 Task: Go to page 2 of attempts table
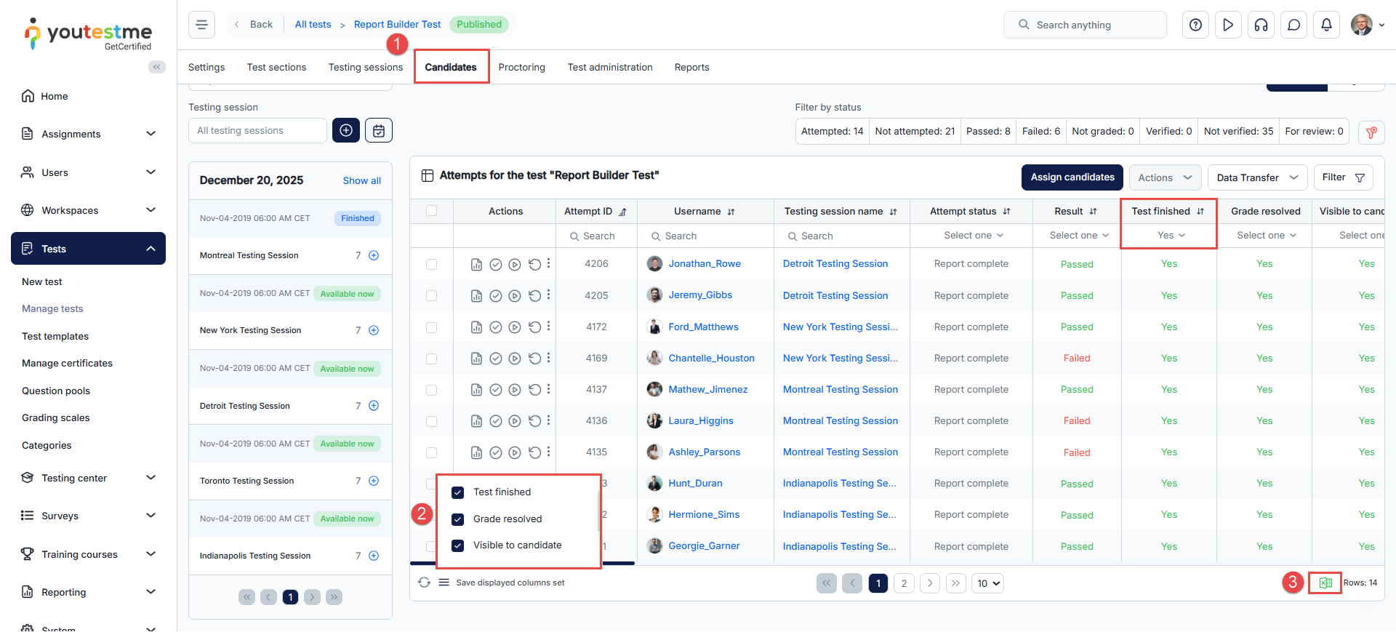tap(904, 583)
